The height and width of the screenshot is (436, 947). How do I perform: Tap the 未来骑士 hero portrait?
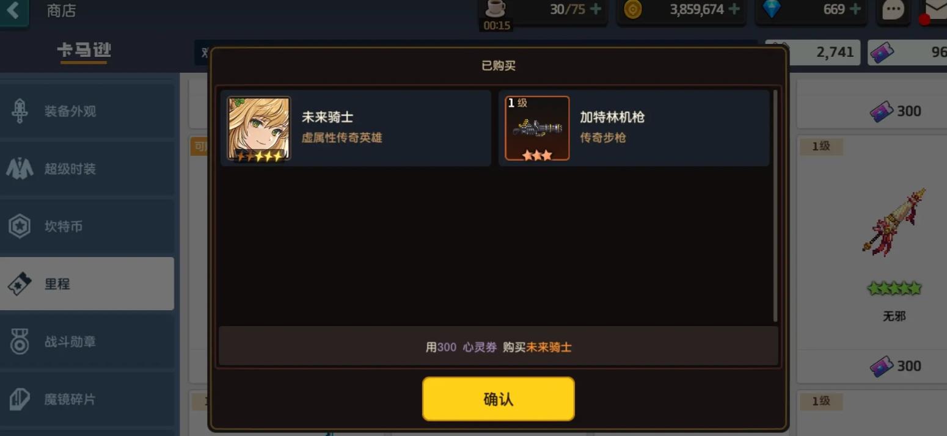(x=259, y=128)
